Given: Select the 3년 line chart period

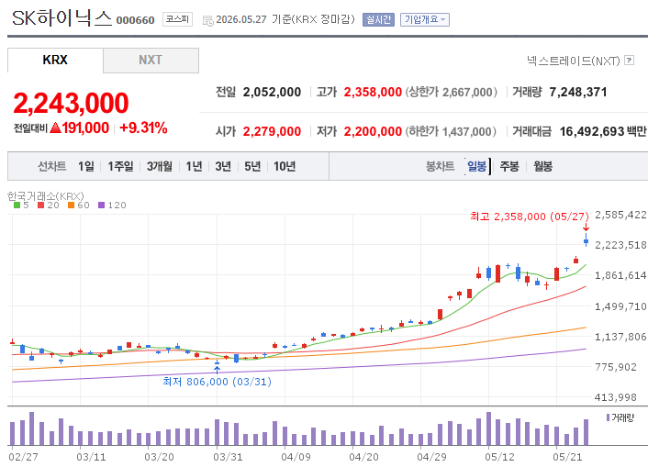Looking at the screenshot, I should (223, 166).
